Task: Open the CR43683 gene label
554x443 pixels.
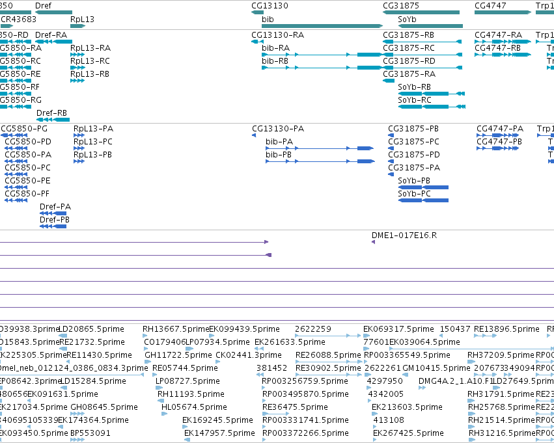Action: point(18,20)
